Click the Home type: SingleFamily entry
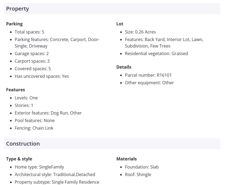 39,167
